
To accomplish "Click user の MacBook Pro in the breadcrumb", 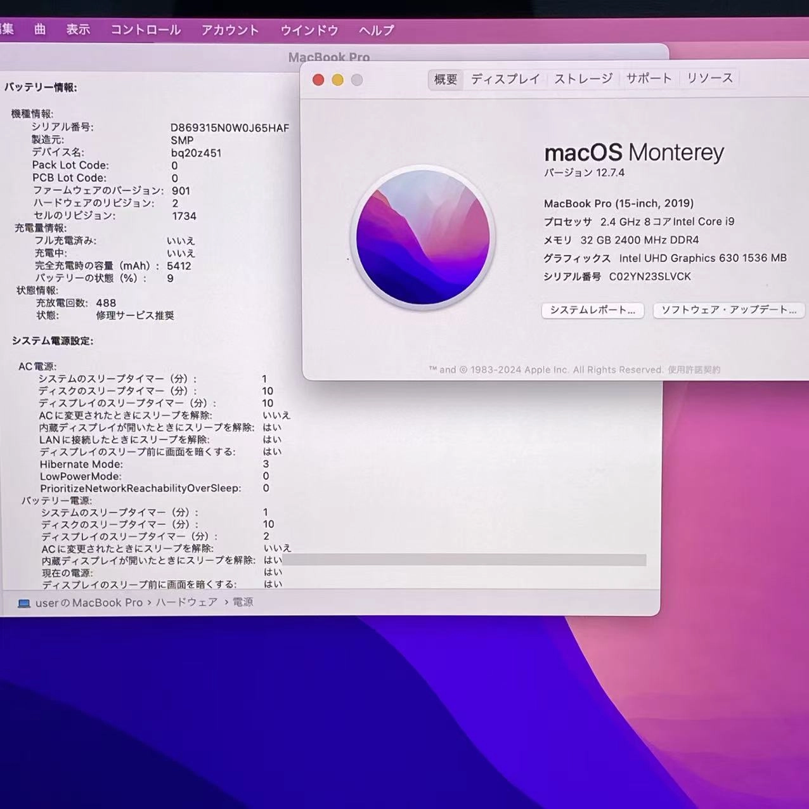I will (x=89, y=602).
